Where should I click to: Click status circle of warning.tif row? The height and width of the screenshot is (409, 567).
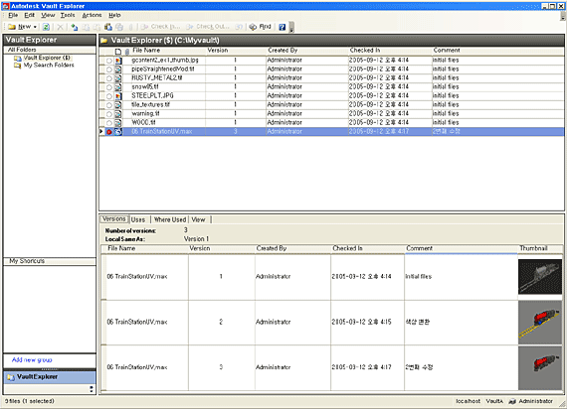(108, 114)
